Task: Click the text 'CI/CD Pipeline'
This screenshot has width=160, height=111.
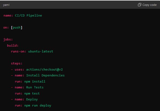Action: [29, 15]
